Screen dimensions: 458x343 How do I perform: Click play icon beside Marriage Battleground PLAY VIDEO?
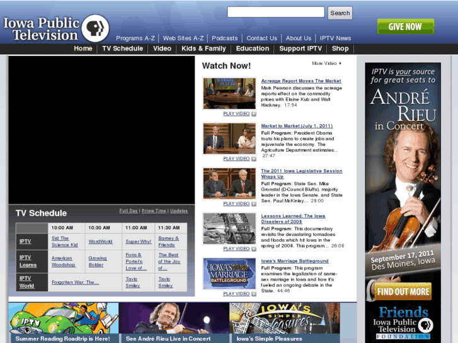click(254, 294)
